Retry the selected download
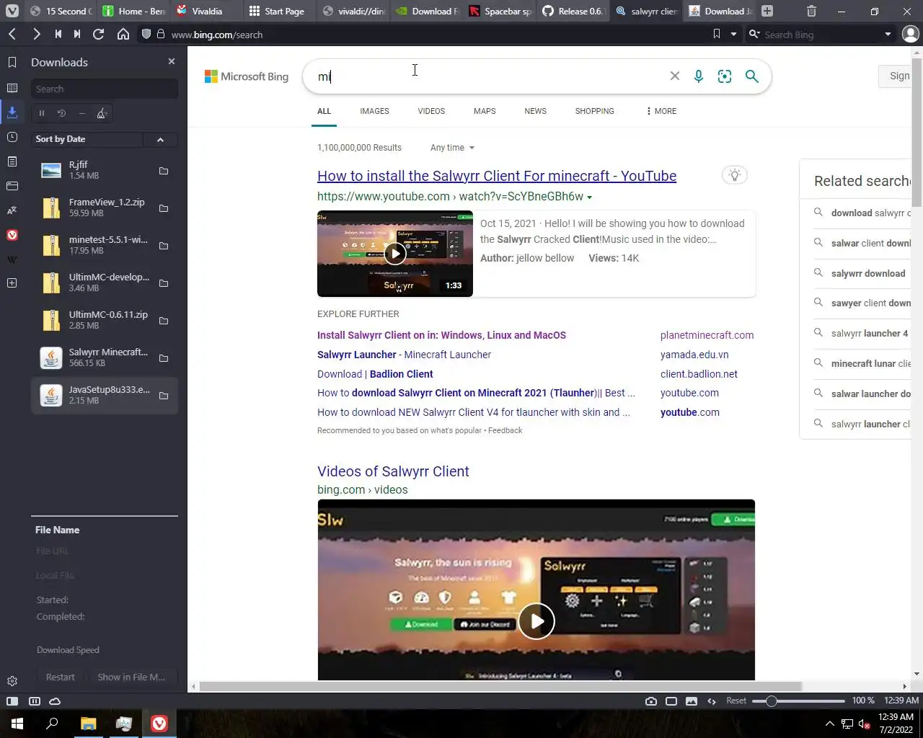The width and height of the screenshot is (923, 738). [62, 113]
